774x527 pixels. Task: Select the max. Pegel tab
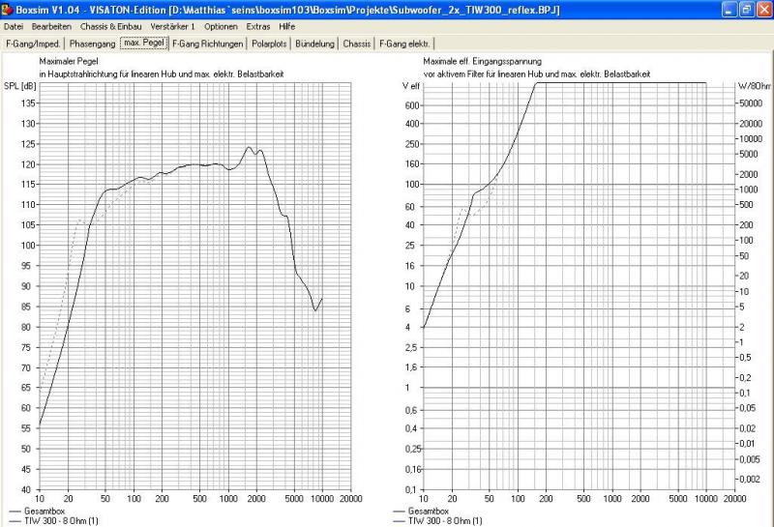tap(143, 43)
